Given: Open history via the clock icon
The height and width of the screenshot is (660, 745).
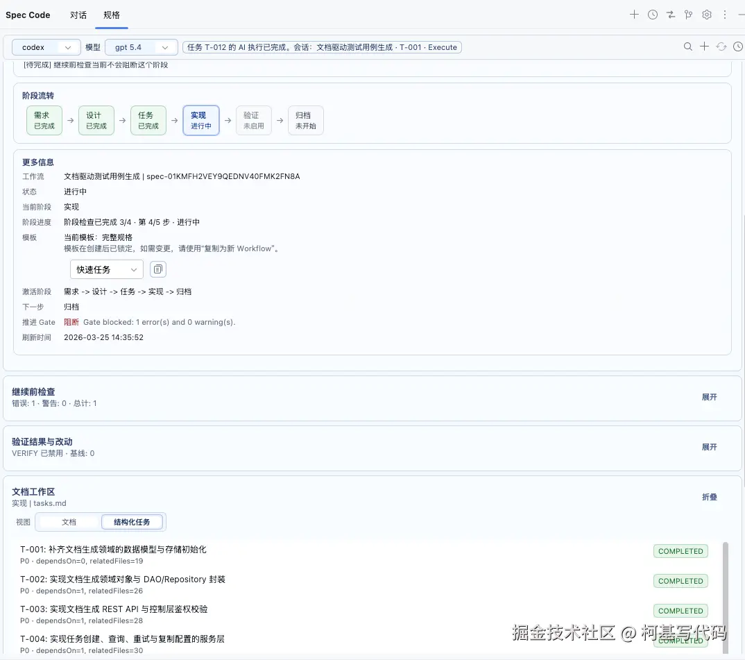Looking at the screenshot, I should [652, 14].
